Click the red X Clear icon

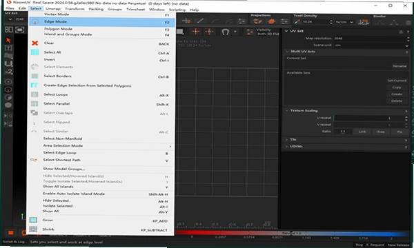pos(35,43)
